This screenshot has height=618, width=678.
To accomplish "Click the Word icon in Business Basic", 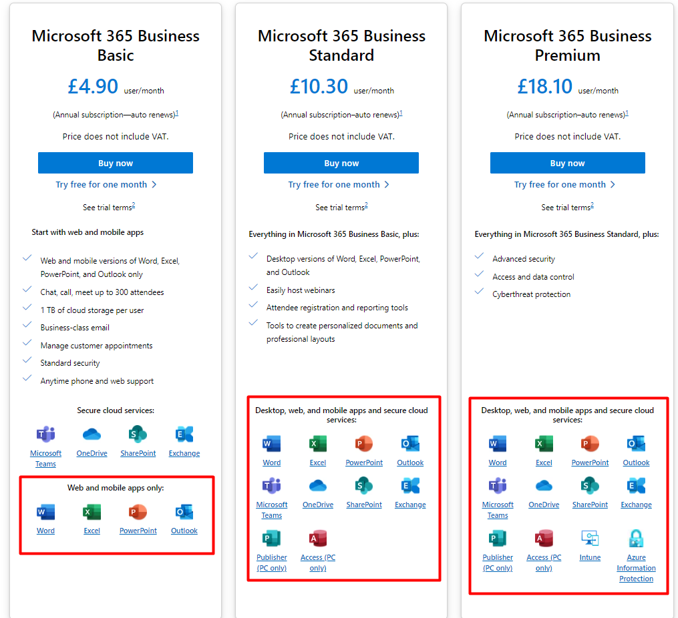I will pyautogui.click(x=45, y=512).
